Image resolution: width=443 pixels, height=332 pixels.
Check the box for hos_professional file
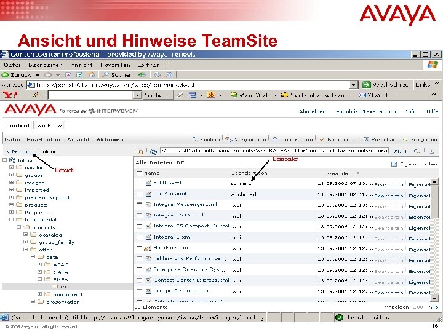[139, 291]
